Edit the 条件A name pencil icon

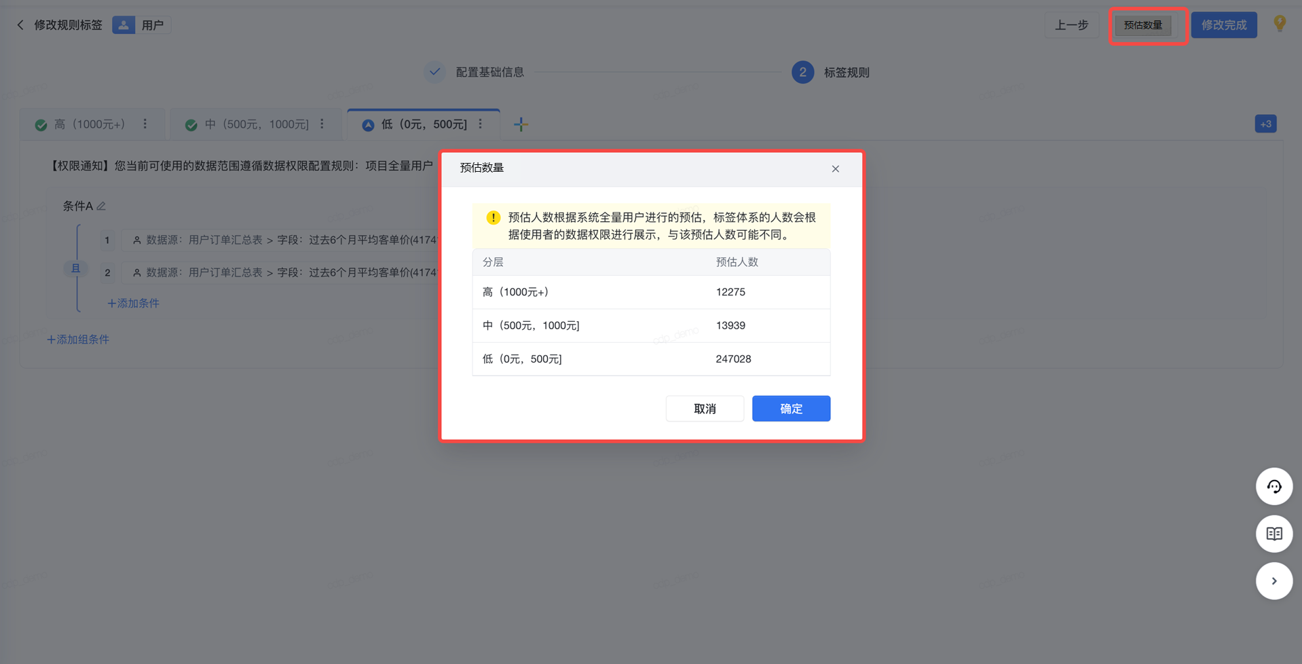[x=101, y=206]
